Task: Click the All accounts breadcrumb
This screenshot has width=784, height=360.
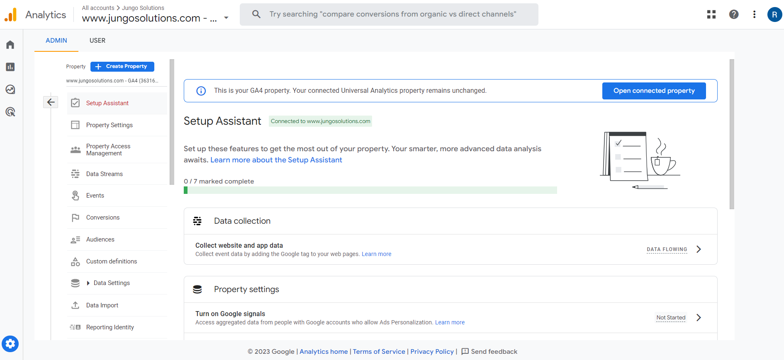Action: pos(98,8)
